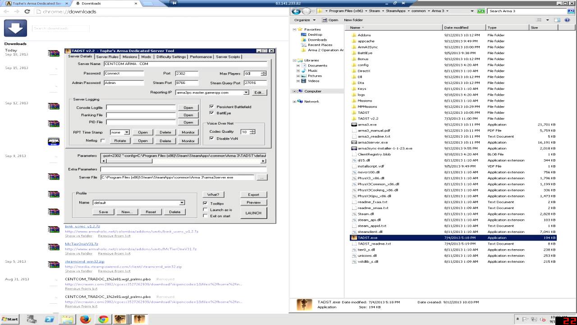Image resolution: width=577 pixels, height=325 pixels.
Task: Click the green refresh button in Explorer
Action: 481,11
